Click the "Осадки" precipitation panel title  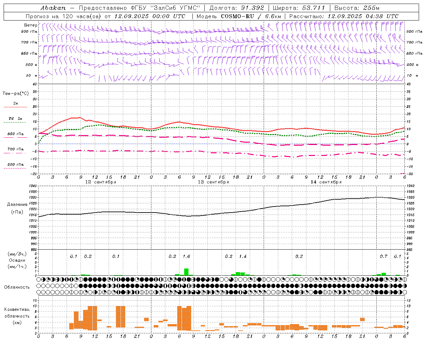[x=17, y=260]
